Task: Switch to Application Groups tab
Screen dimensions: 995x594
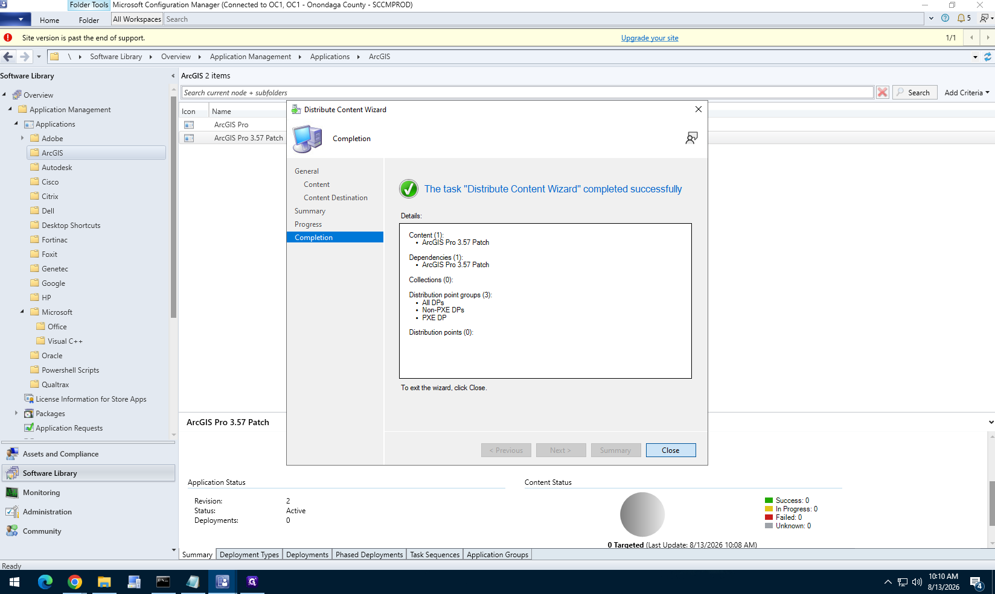Action: 497,555
